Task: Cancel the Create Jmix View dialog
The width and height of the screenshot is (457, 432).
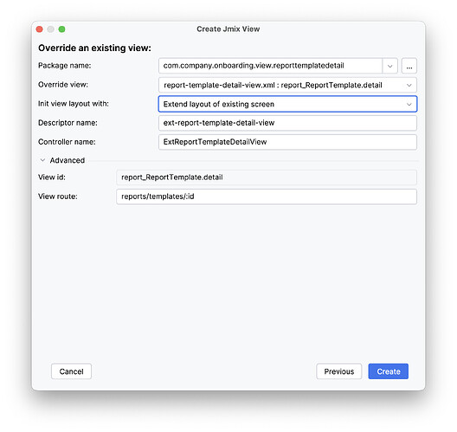Action: tap(71, 371)
